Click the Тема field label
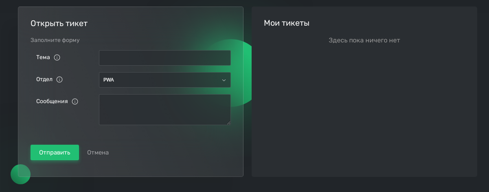The height and width of the screenshot is (192, 489). [x=43, y=57]
